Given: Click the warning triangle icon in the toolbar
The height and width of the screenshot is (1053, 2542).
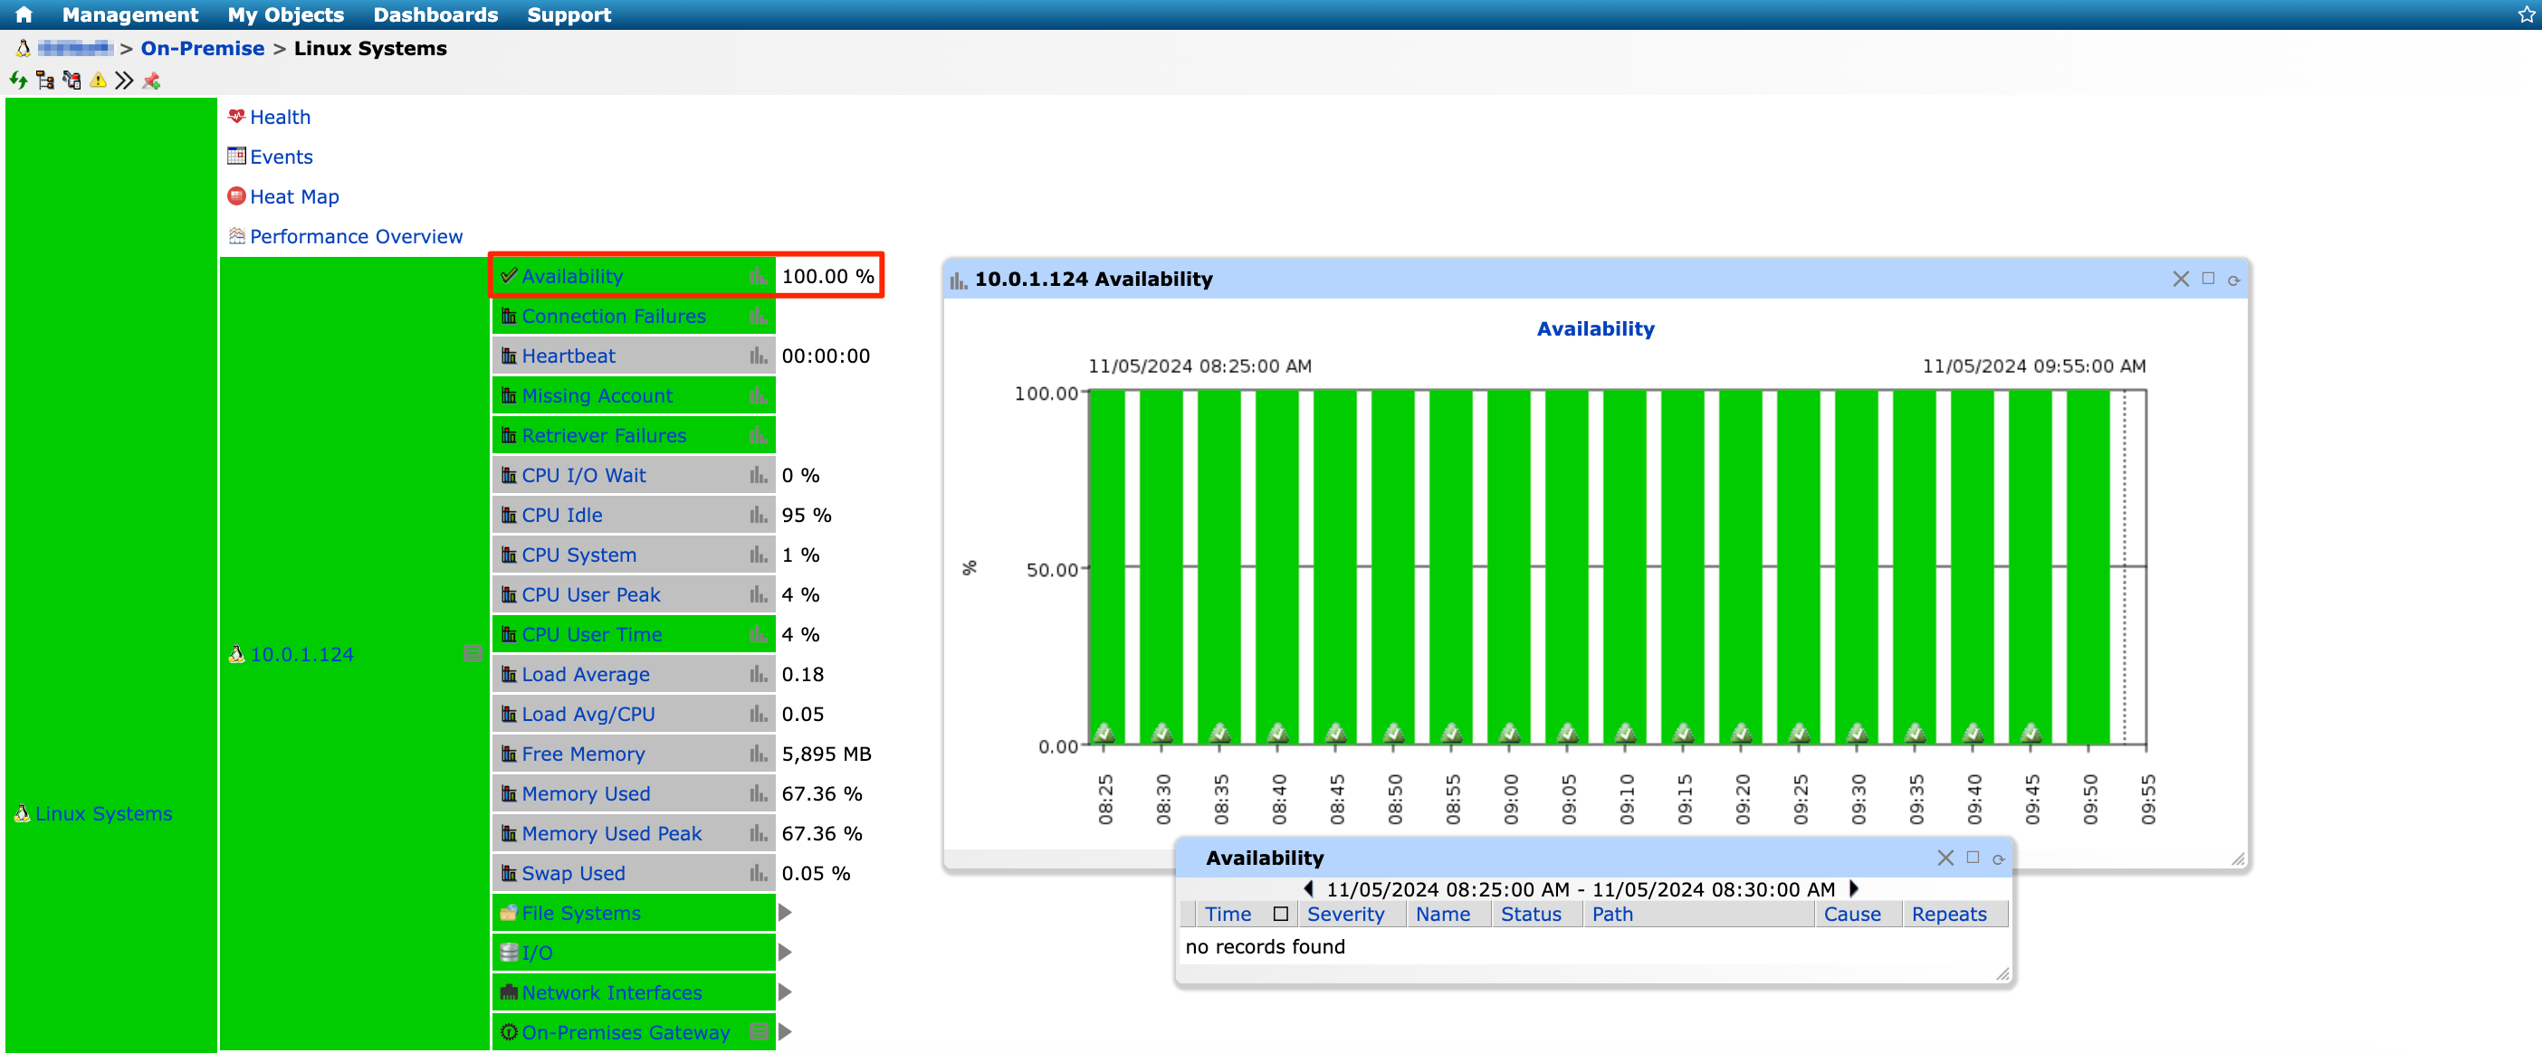Looking at the screenshot, I should (98, 81).
